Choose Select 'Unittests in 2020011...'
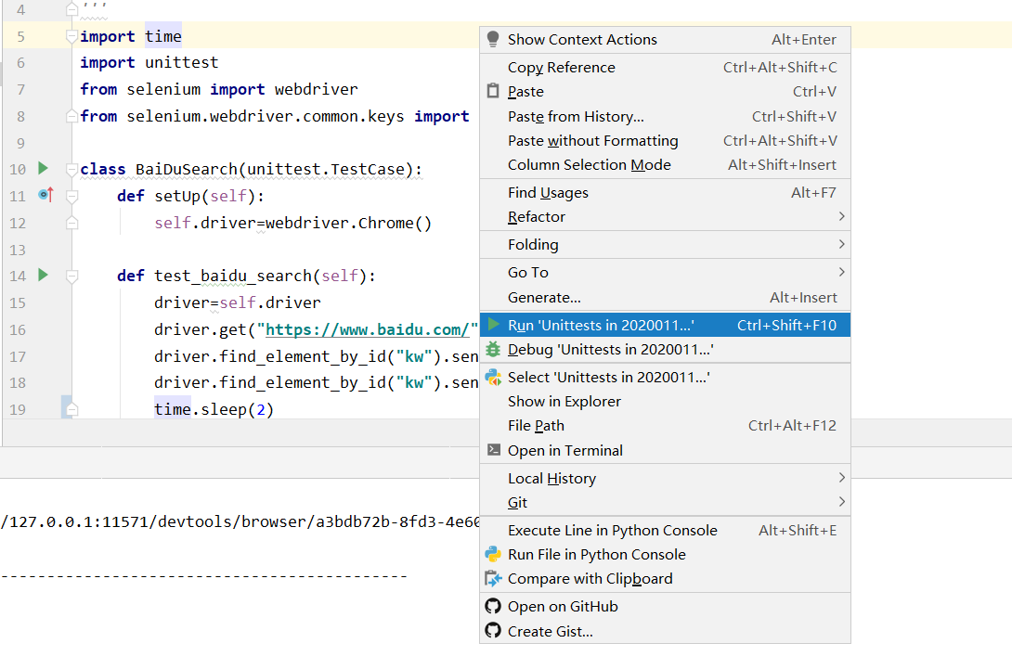This screenshot has height=669, width=1012. click(x=665, y=378)
